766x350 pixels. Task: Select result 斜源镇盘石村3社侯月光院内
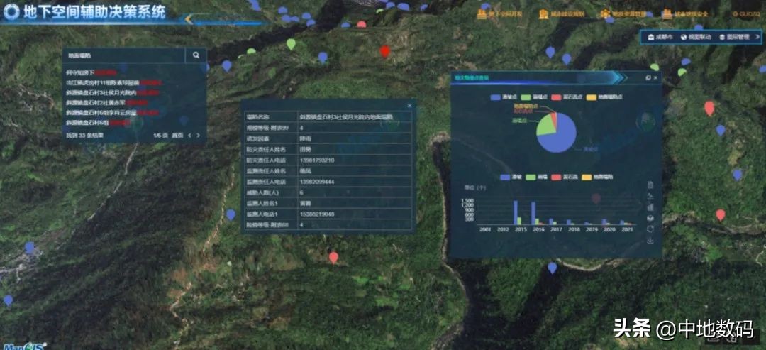(113, 92)
